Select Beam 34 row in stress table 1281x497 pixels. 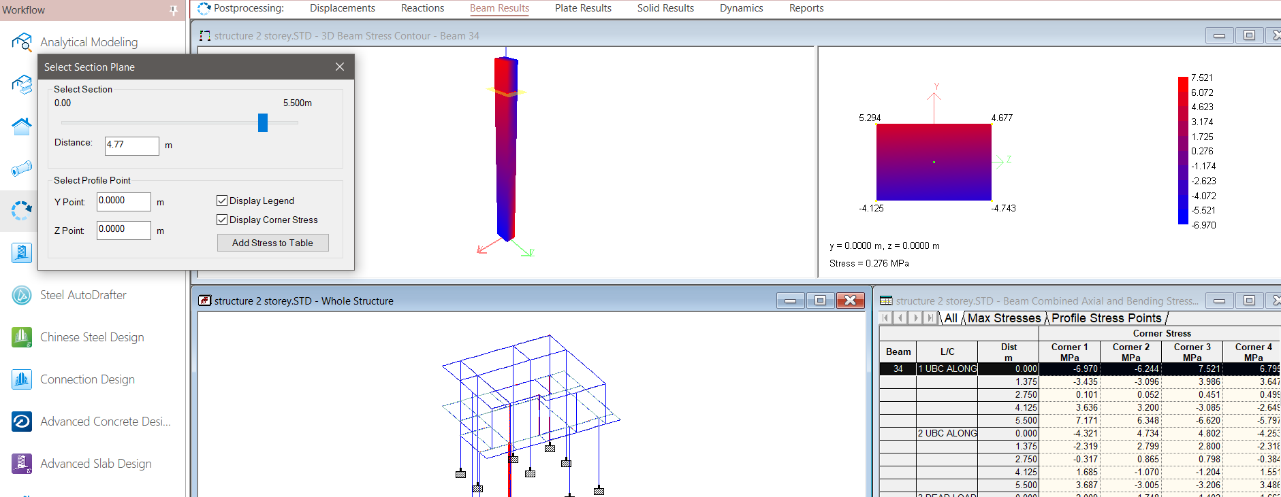898,369
